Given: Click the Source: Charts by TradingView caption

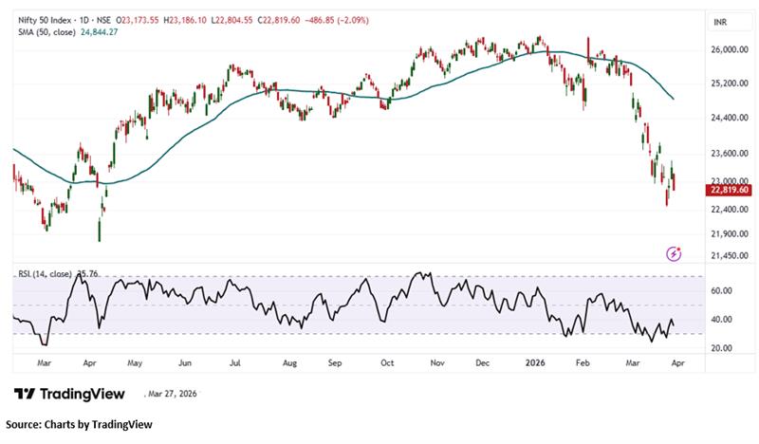Looking at the screenshot, I should coord(79,424).
